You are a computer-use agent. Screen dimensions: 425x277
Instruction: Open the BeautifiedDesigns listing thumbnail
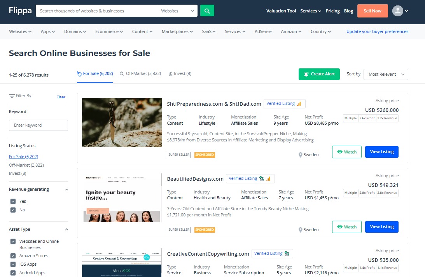tap(122, 198)
